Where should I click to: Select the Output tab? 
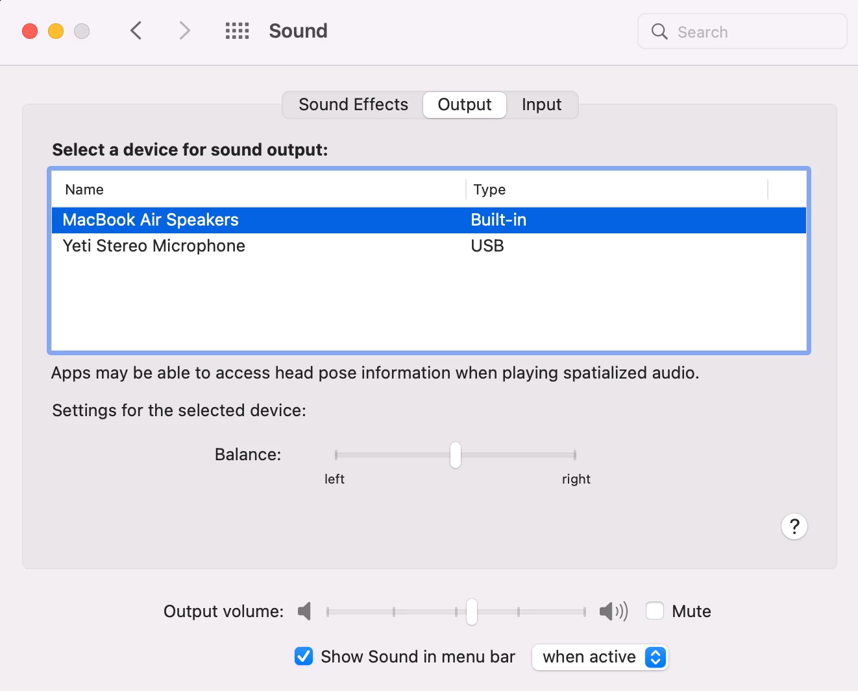point(465,104)
